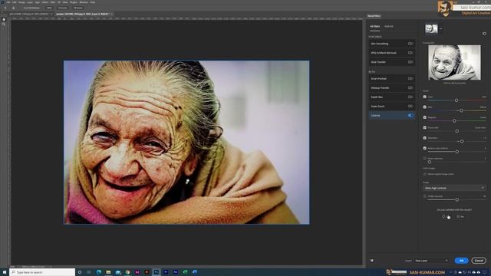Image resolution: width=491 pixels, height=276 pixels.
Task: Open Task View from the taskbar
Action: [89, 272]
